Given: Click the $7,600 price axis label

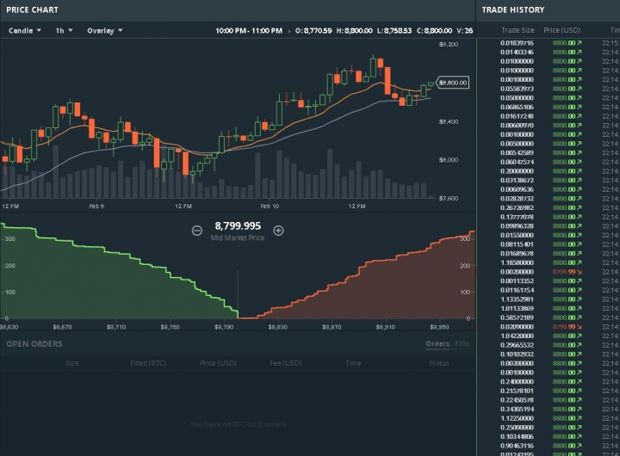Looking at the screenshot, I should (449, 199).
